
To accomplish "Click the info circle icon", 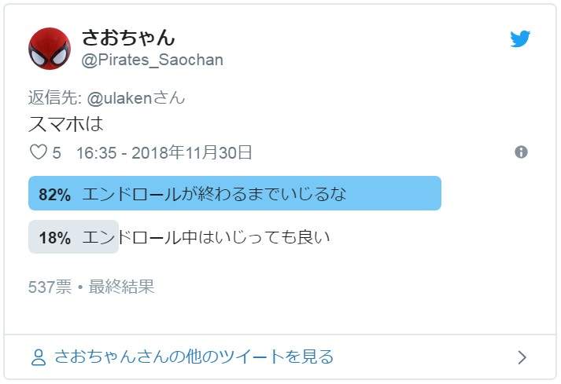I will click(521, 152).
